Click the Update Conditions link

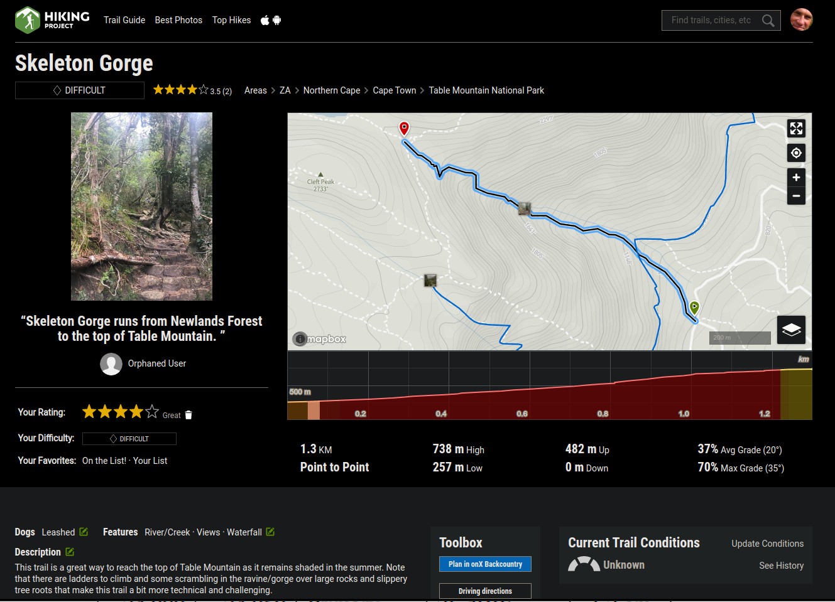(767, 544)
